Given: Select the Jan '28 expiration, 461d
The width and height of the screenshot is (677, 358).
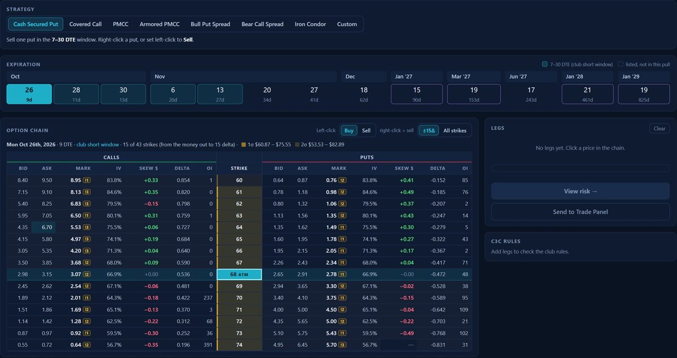Looking at the screenshot, I should tap(587, 94).
